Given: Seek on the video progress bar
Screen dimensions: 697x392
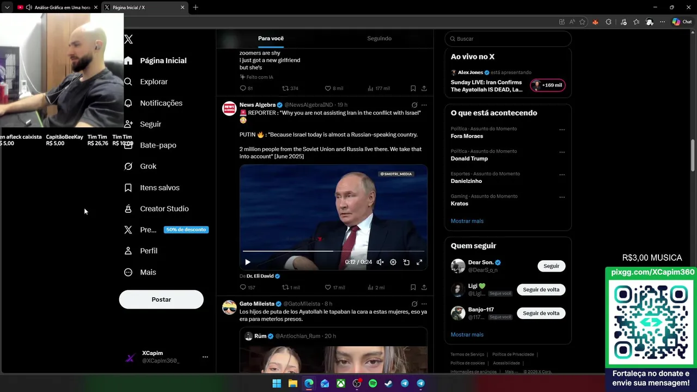Looking at the screenshot, I should (x=333, y=251).
